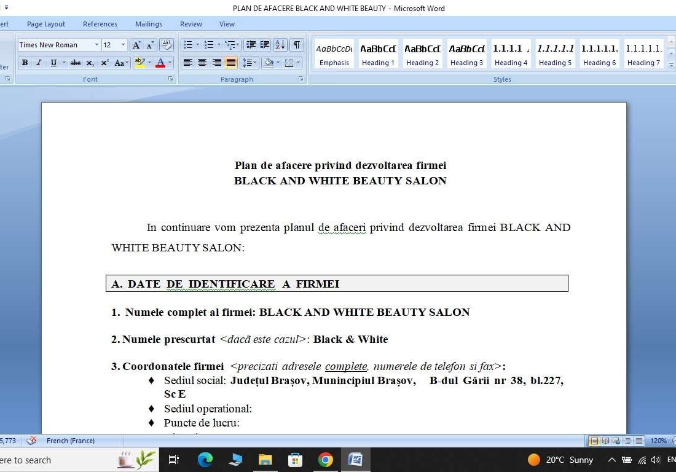The height and width of the screenshot is (472, 676).
Task: Click the 120% zoom level control
Action: pos(658,441)
